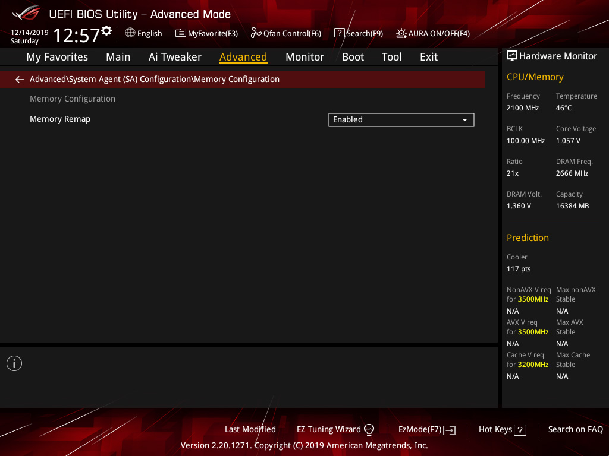
Task: Click the 1.057 V core voltage value
Action: pyautogui.click(x=568, y=141)
